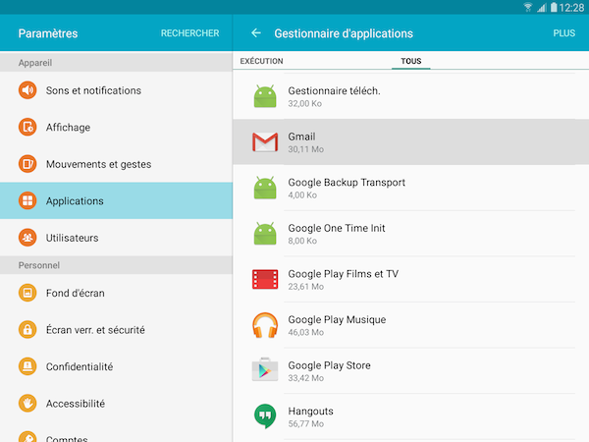Tap the Gmail envelope icon

[265, 142]
